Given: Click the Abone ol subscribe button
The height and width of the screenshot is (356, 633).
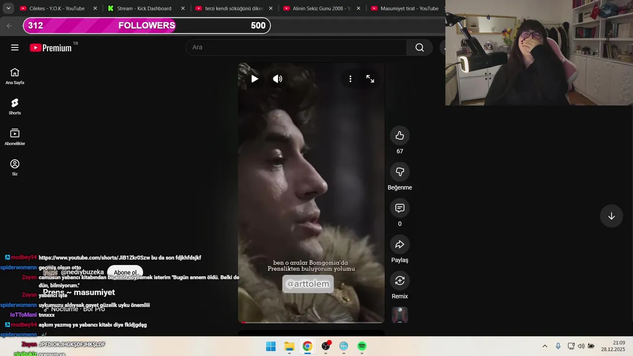Looking at the screenshot, I should pos(125,272).
